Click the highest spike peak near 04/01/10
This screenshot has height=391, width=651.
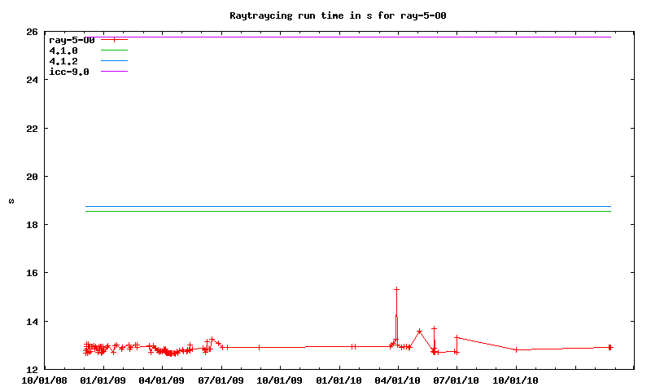tap(396, 289)
